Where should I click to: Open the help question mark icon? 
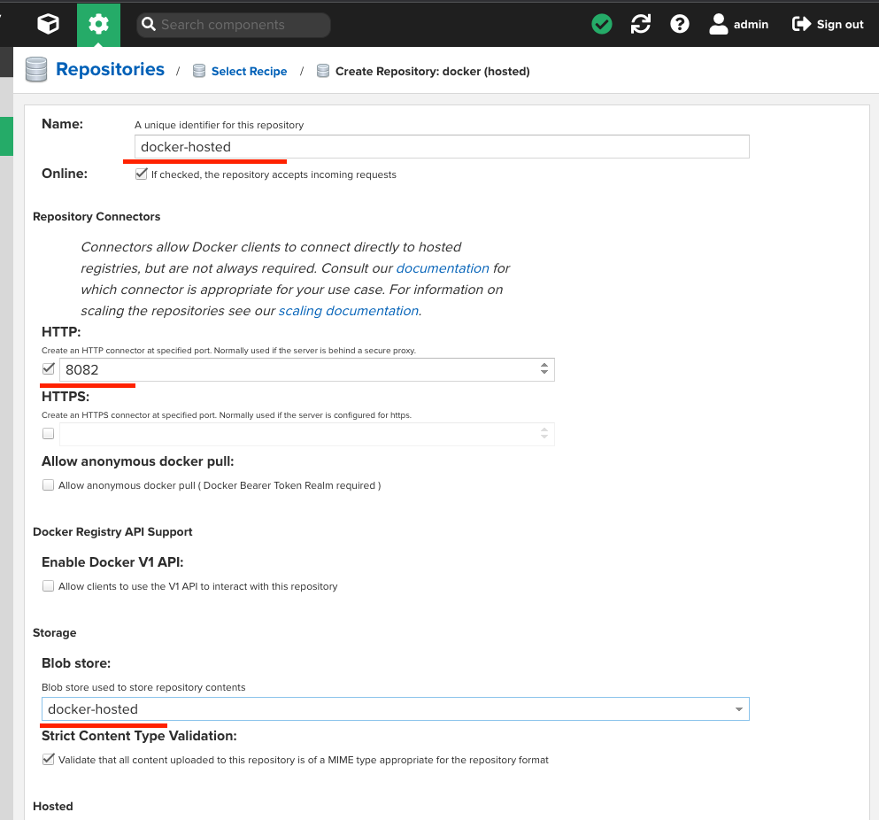(680, 25)
